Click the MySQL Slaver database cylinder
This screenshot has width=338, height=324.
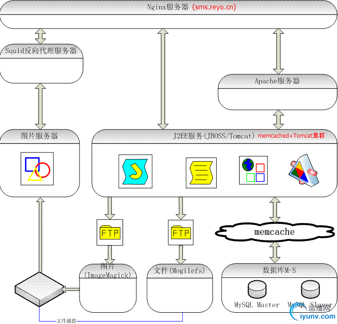click(x=310, y=289)
